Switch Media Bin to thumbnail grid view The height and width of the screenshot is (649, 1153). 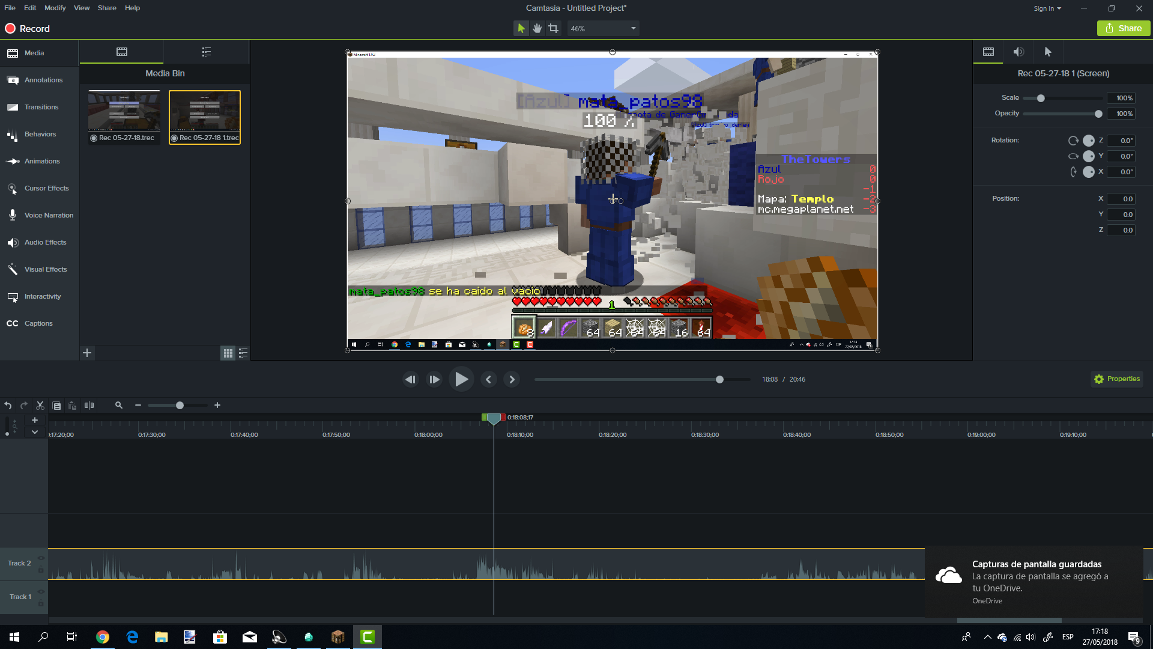(x=228, y=353)
